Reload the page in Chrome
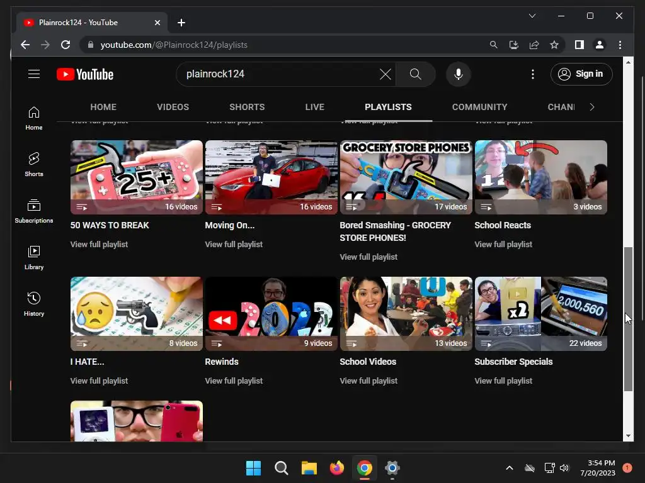Screen dimensions: 645x483 (x=66, y=45)
